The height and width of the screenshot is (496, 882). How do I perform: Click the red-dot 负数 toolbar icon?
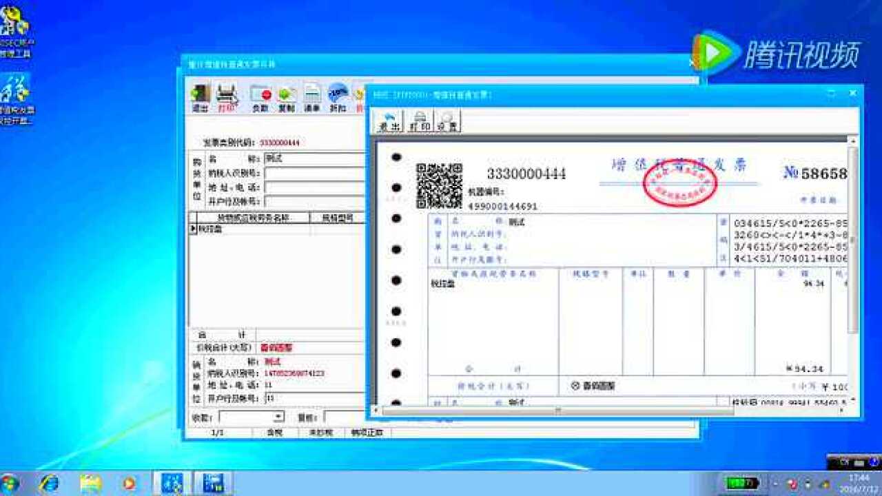tap(260, 99)
